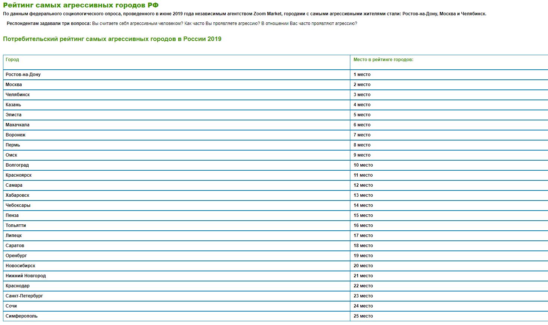The image size is (548, 325).
Task: Click the Хабаровск city cell
Action: 18,195
